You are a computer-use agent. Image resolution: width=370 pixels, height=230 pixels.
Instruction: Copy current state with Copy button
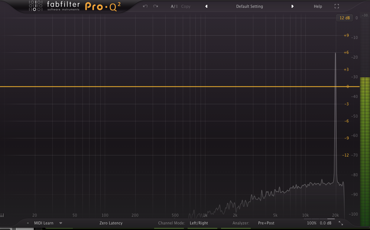[x=186, y=6]
